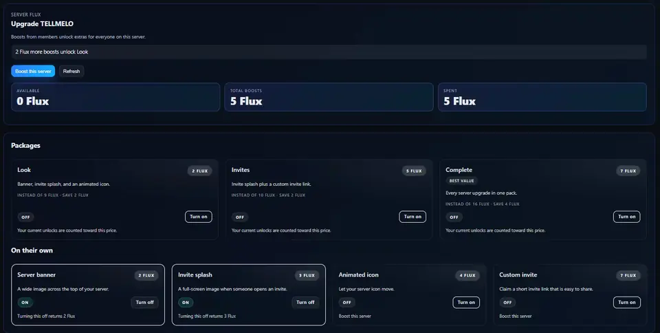Click the OFF status pill for Animated icon

pyautogui.click(x=346, y=302)
